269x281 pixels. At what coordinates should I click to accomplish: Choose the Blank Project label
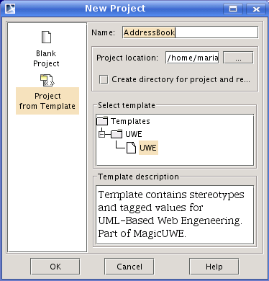[46, 58]
